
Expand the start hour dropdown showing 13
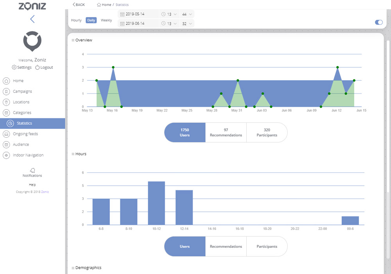(x=169, y=14)
